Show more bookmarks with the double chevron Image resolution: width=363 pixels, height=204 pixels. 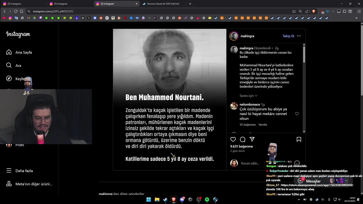[356, 18]
